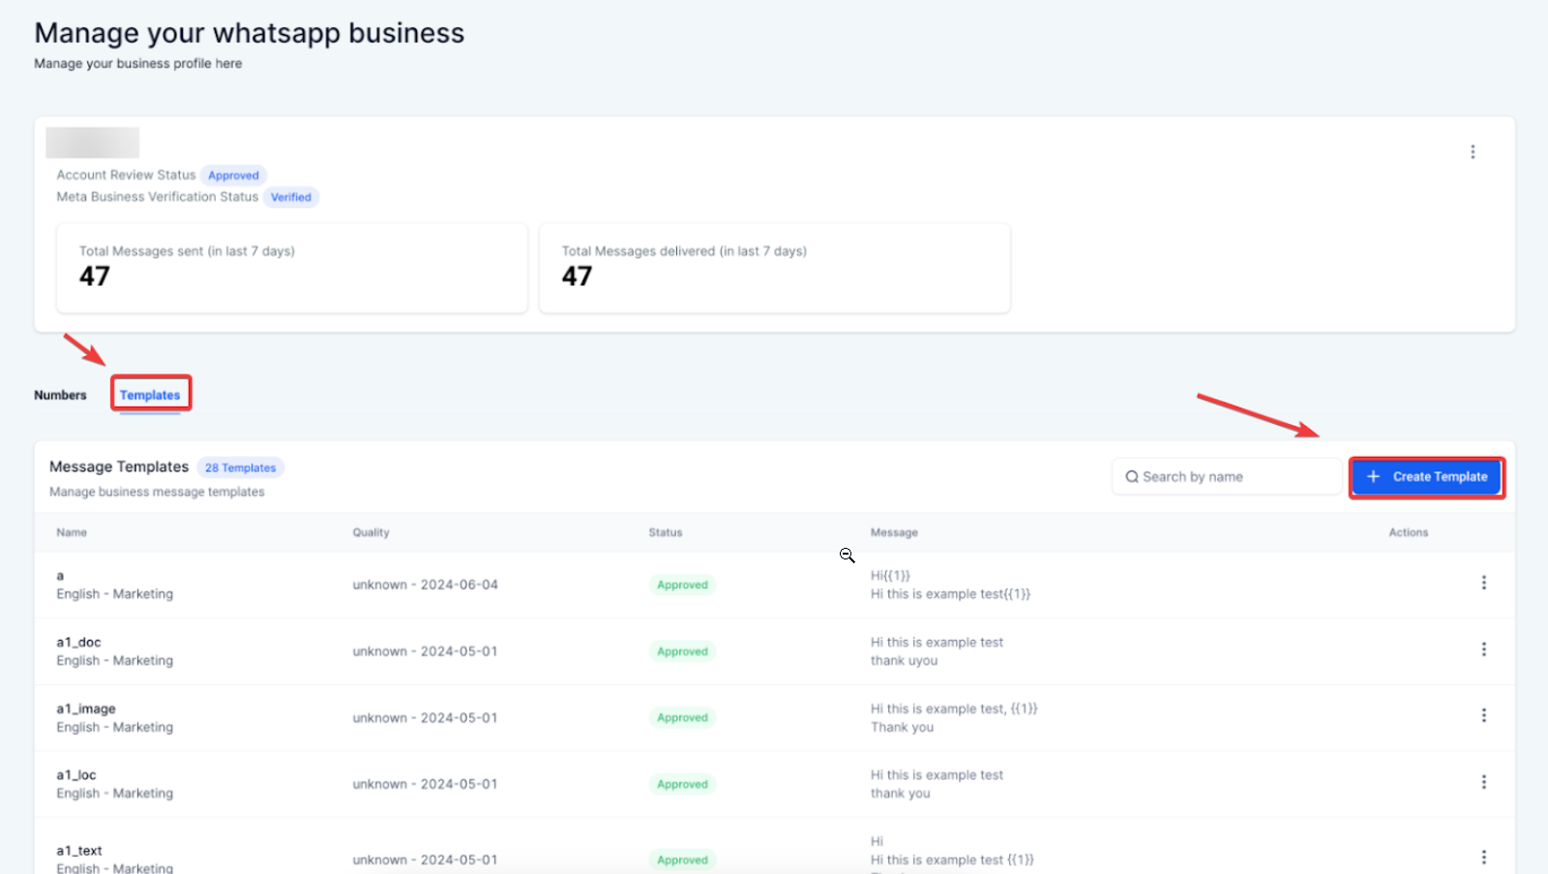Focus the Search by name field
Viewport: 1548px width, 874px height.
pos(1226,477)
